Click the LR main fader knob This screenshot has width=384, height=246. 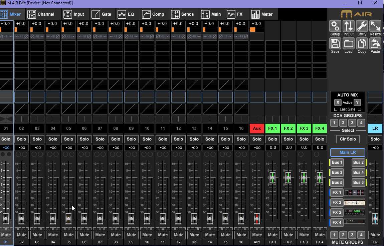375,219
